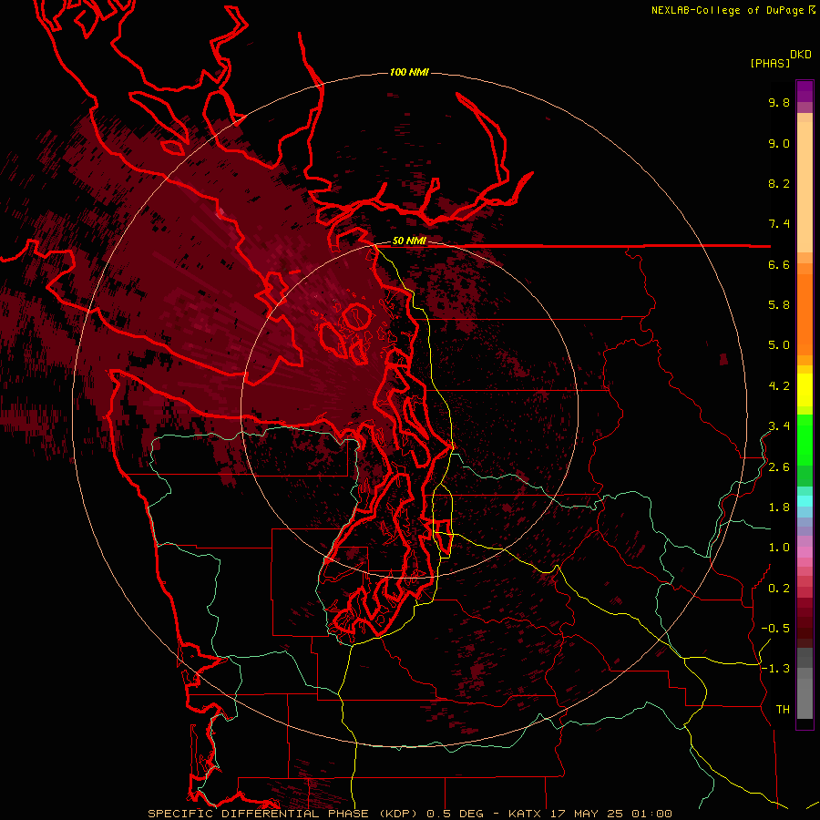
Task: Click the 2.6 color scale value
Action: [x=779, y=467]
